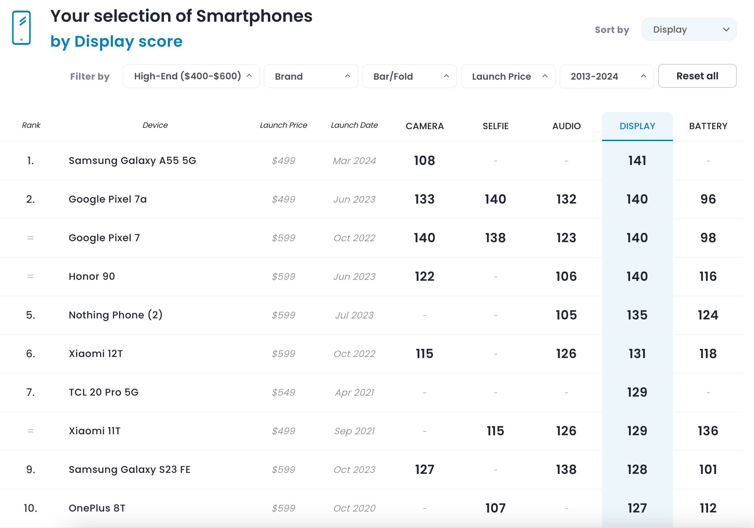Click the smartphone device icon

21,27
